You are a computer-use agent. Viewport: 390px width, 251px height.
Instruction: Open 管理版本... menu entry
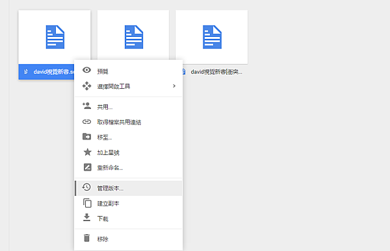point(128,188)
